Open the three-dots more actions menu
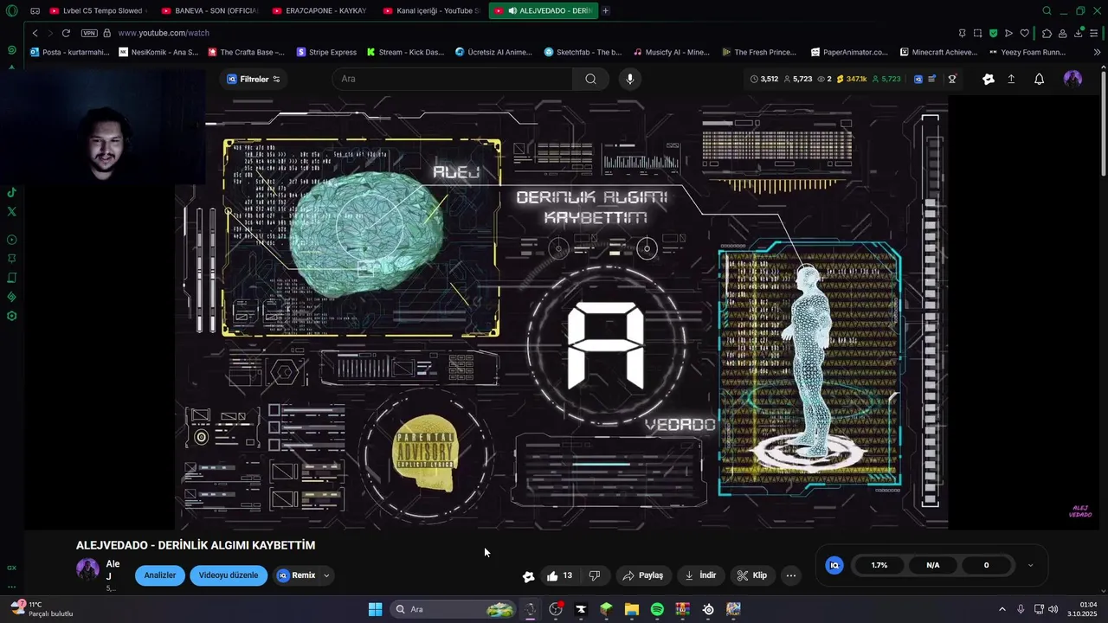The width and height of the screenshot is (1108, 623). [791, 575]
